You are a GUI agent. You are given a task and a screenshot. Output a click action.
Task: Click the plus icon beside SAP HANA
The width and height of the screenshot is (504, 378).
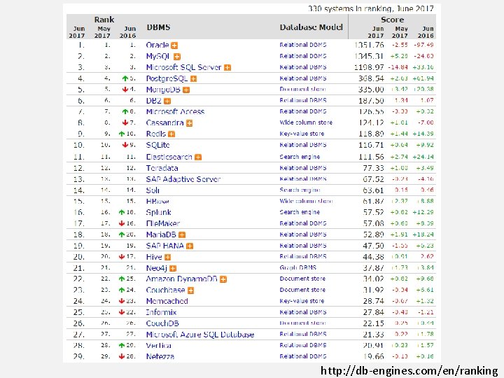coord(190,246)
